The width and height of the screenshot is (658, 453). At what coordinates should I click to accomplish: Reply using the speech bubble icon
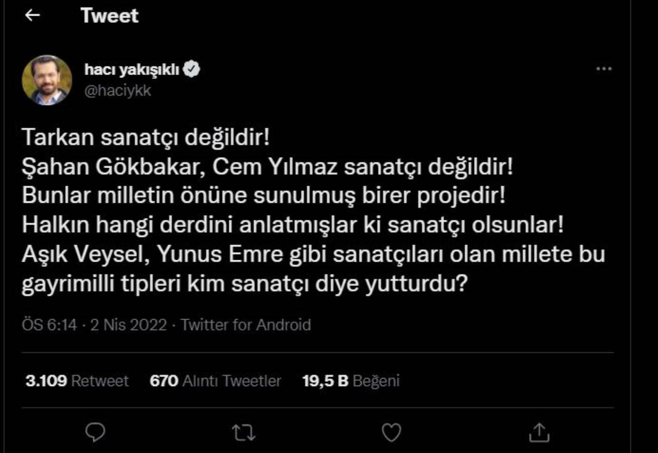(95, 432)
